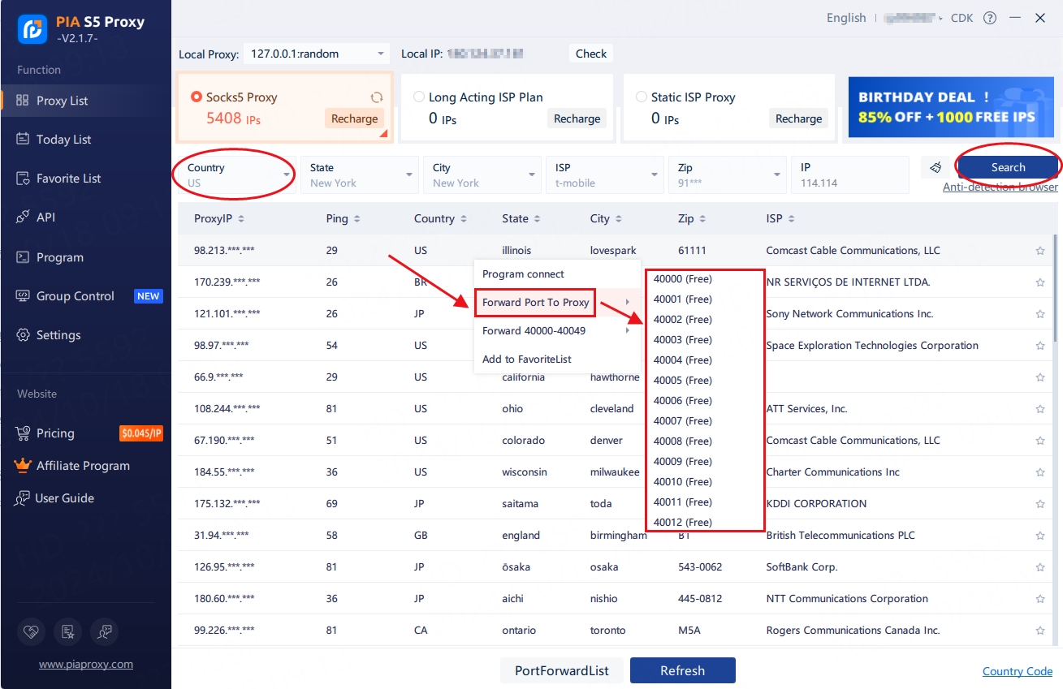The width and height of the screenshot is (1063, 689).
Task: Choose Forward Port To Proxy menu entry
Action: 536,302
